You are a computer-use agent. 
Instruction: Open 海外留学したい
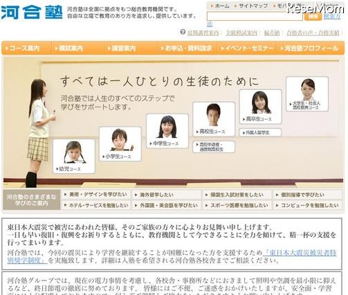[166, 195]
